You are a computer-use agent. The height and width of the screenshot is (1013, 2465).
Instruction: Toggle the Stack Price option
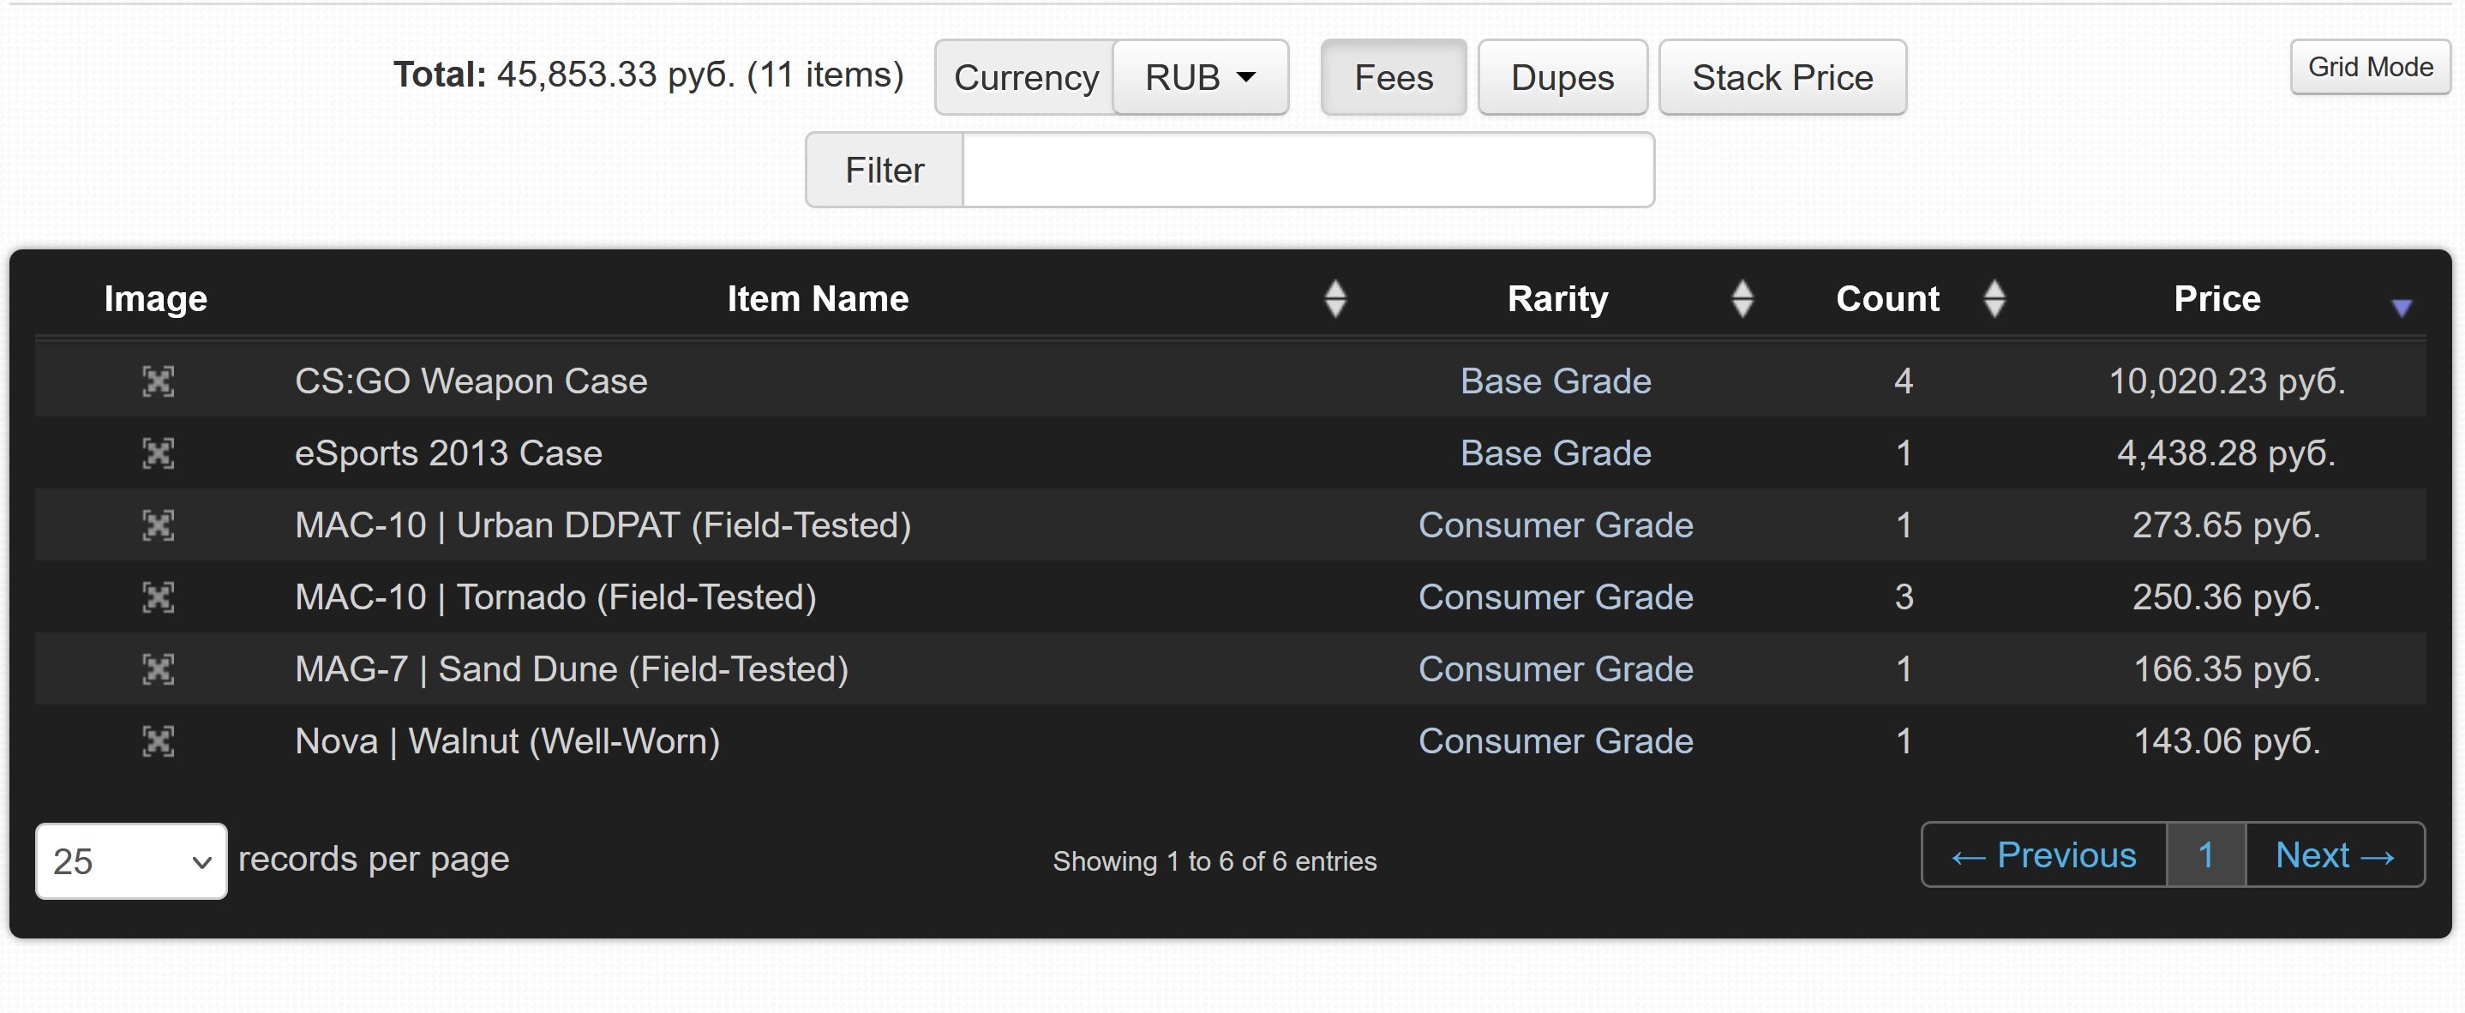pyautogui.click(x=1782, y=77)
